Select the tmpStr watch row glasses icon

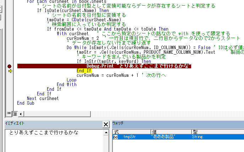(116, 137)
